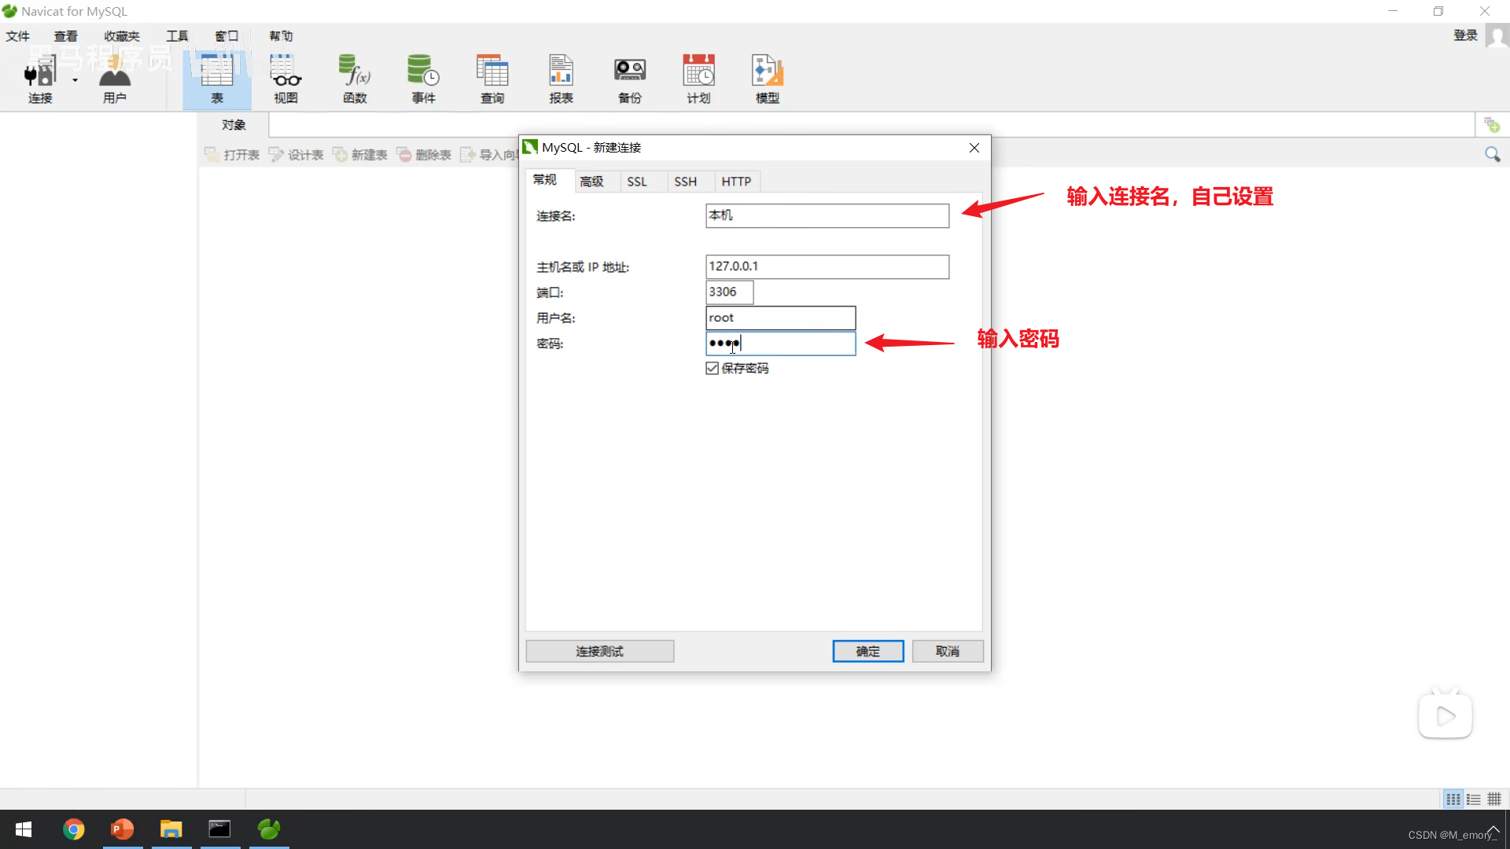Click the 用户名 input field
The height and width of the screenshot is (849, 1510).
781,318
